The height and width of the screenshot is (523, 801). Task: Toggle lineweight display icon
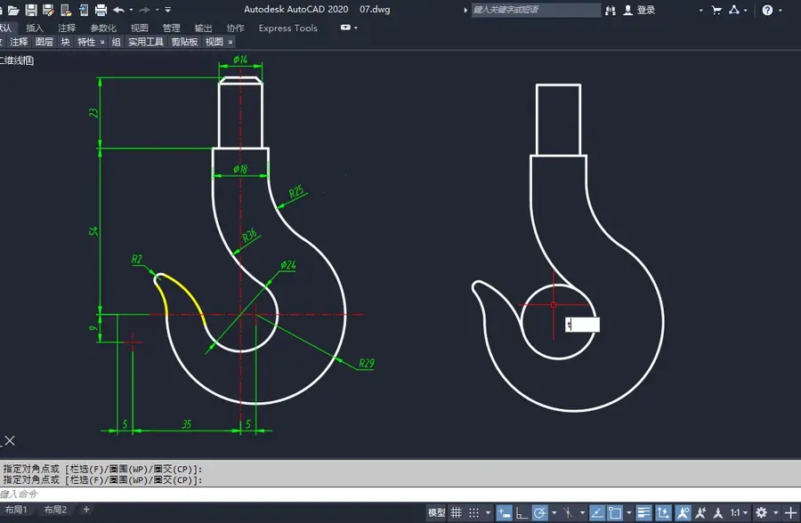643,512
